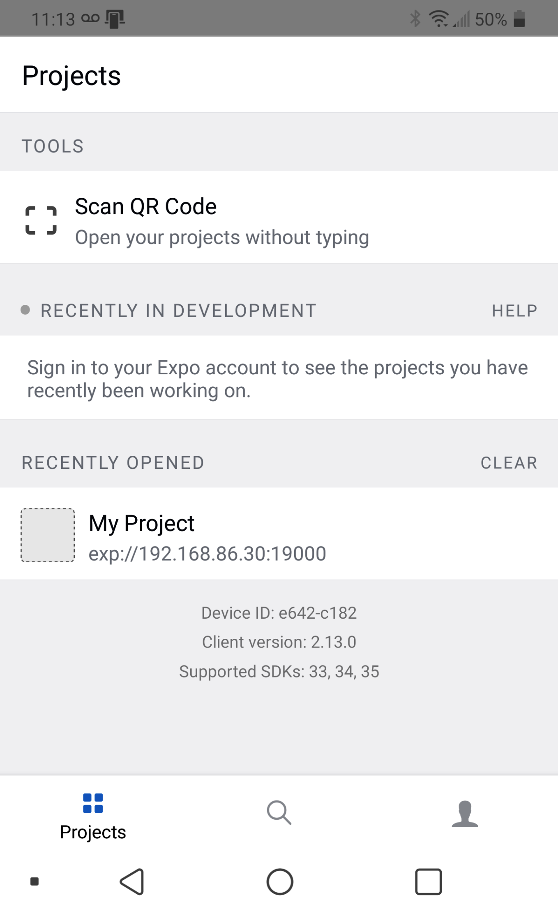558x914 pixels.
Task: Open the profile tab person icon
Action: point(465,813)
